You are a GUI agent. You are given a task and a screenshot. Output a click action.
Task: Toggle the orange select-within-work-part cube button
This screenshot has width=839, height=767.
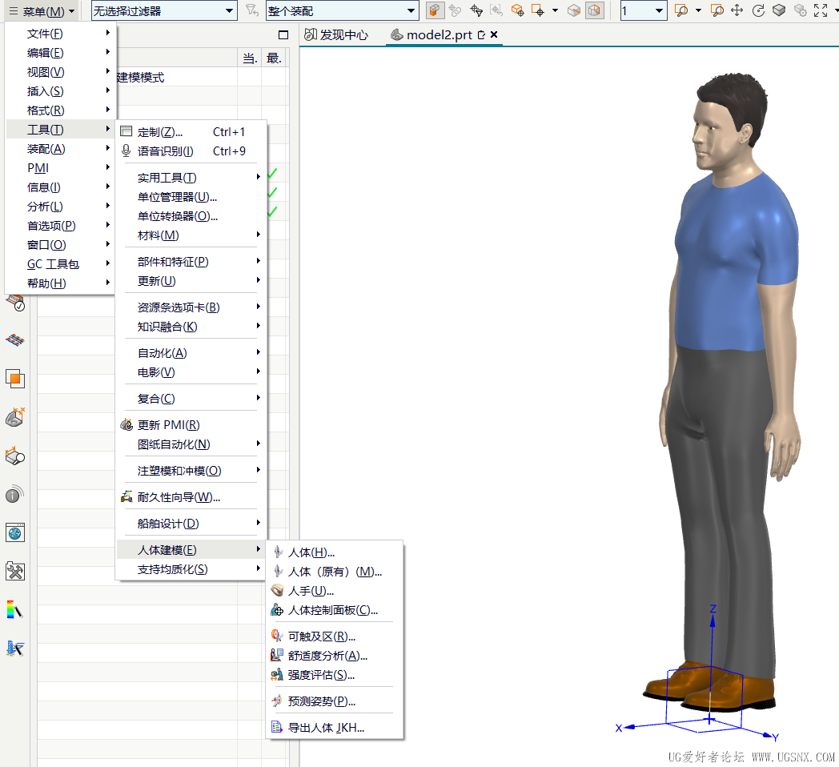click(x=435, y=10)
